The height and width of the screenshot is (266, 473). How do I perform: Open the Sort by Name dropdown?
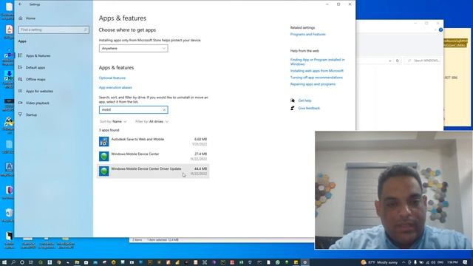pos(113,121)
